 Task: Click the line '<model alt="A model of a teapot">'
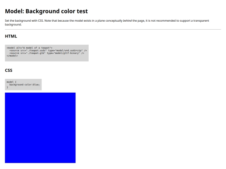coord(30,48)
